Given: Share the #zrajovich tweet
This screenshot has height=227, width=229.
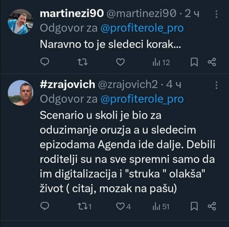Looking at the screenshot, I should (x=212, y=207).
